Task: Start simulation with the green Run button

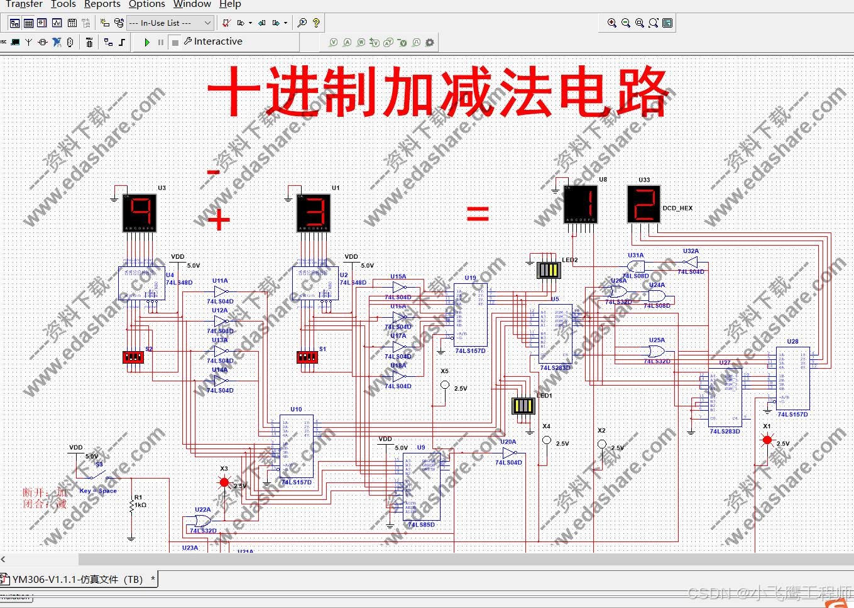Action: [147, 42]
